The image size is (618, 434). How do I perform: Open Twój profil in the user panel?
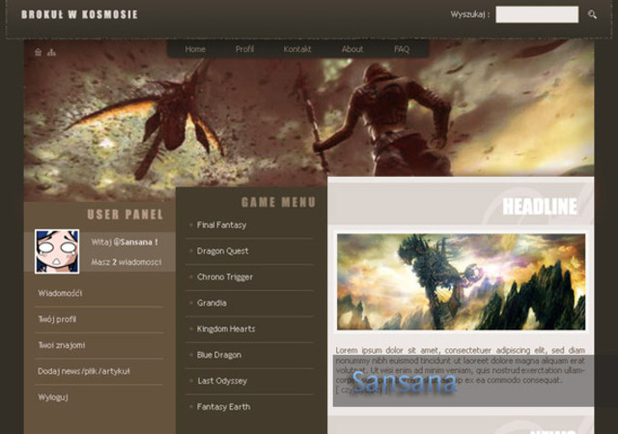[57, 319]
